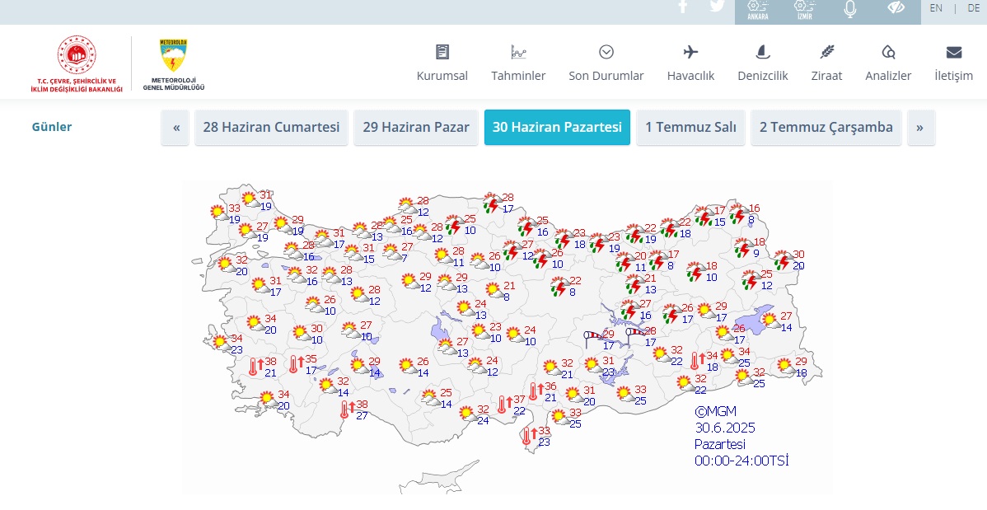Click the thunderstorm icon next to 25/12 east
The width and height of the screenshot is (987, 510).
(751, 279)
